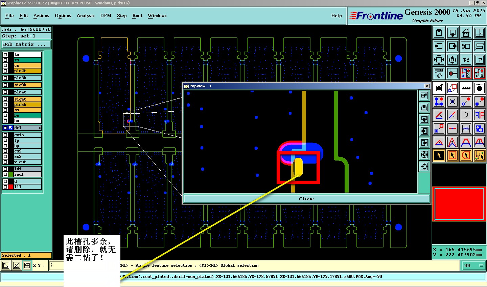Select the single feature arrow selection tool
Screen dimensions: 487x287
coord(439,155)
